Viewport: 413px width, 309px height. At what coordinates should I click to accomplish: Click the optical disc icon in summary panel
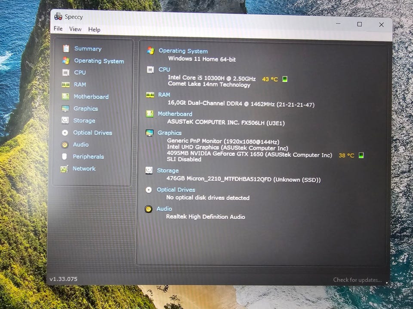coord(148,190)
